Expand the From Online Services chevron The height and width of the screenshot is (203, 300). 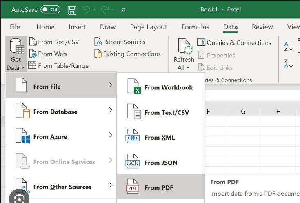coord(110,160)
